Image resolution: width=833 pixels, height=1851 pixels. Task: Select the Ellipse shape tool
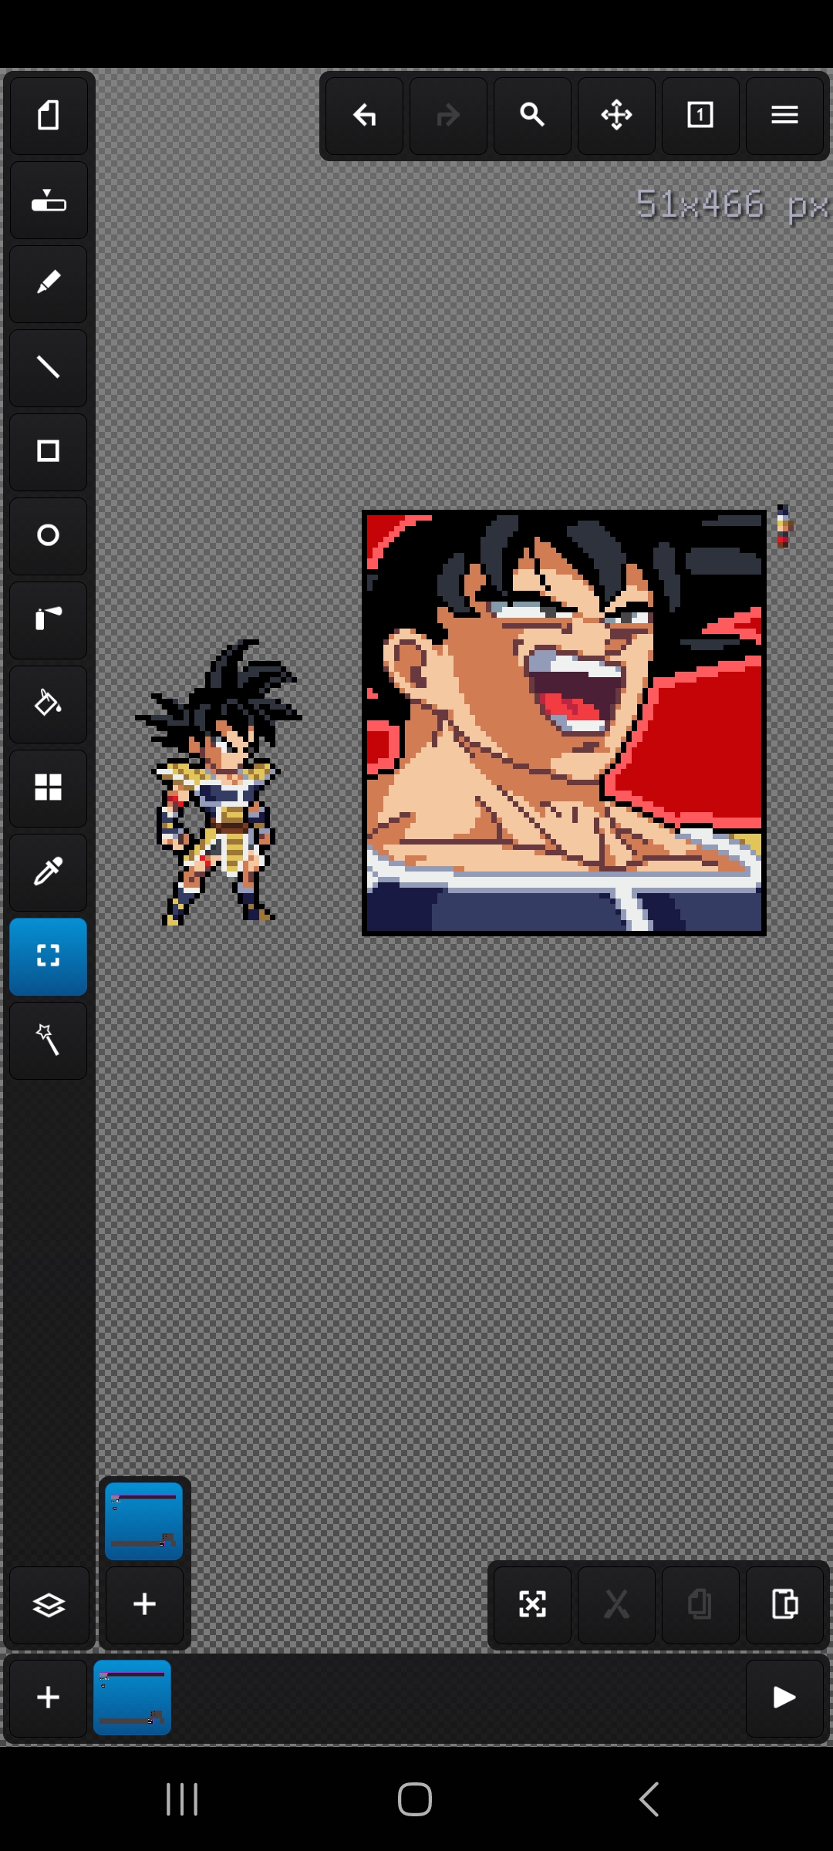48,536
